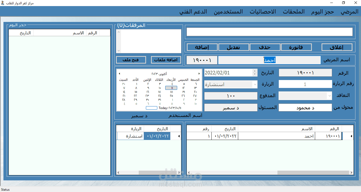This screenshot has height=192, width=361.
Task: Click the إغلاق (close) button
Action: coord(337,47)
